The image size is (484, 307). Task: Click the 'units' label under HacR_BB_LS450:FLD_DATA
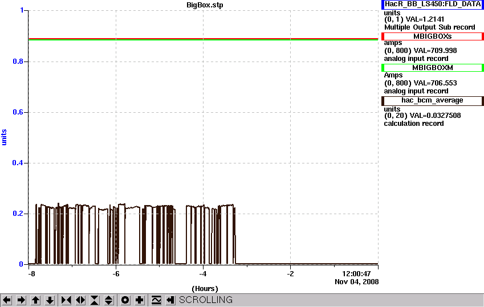pyautogui.click(x=392, y=13)
